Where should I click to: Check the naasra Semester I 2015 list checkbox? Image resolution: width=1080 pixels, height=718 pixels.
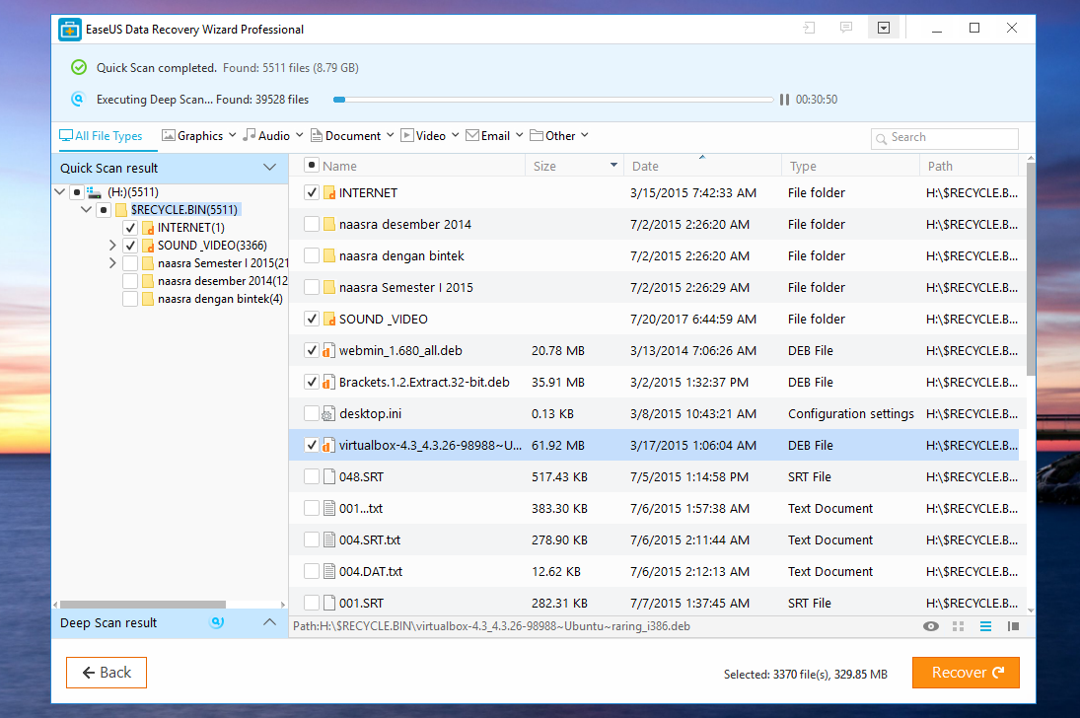312,287
